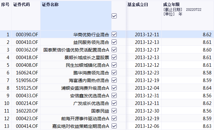Select security code 000408.OF
The height and width of the screenshot is (131, 214).
pyautogui.click(x=27, y=65)
